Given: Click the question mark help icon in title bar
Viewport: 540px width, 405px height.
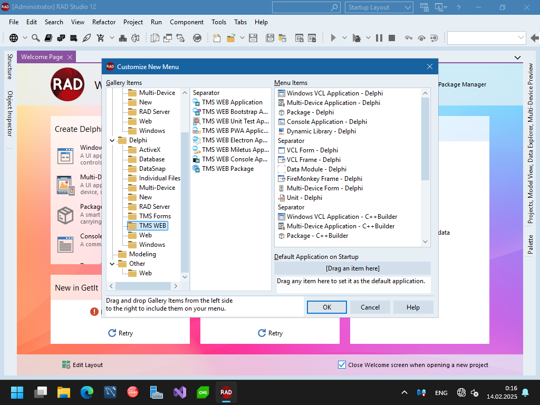Looking at the screenshot, I should coord(458,7).
